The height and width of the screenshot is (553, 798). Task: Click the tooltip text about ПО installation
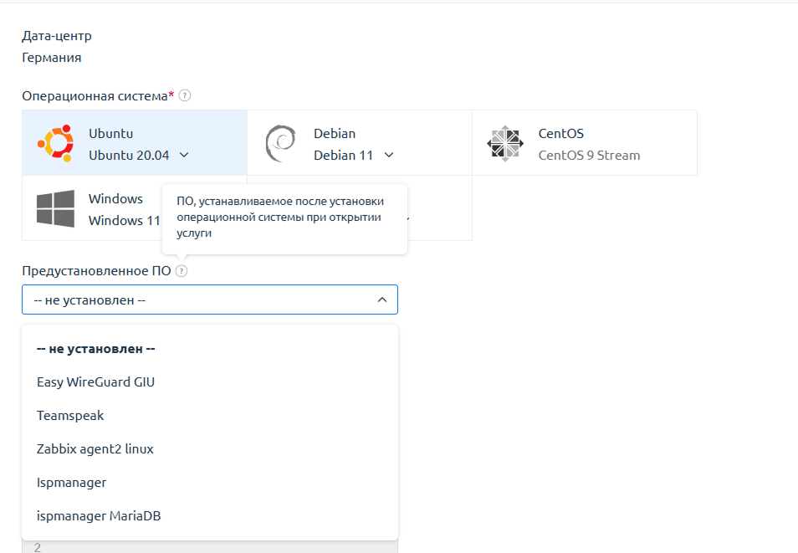pos(280,217)
